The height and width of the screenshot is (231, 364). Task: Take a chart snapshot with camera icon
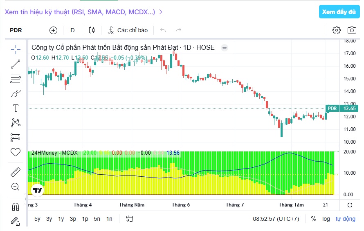pos(352,30)
